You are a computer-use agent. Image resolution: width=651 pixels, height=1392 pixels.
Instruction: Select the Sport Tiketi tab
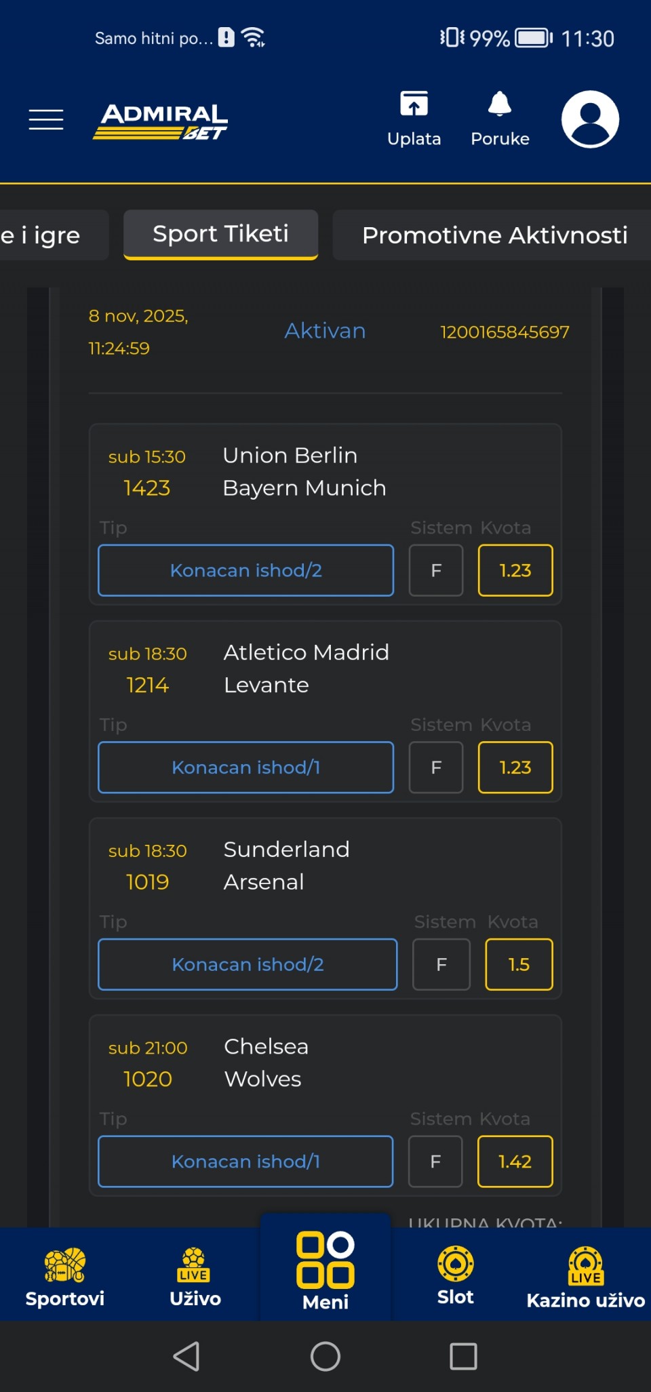coord(220,234)
